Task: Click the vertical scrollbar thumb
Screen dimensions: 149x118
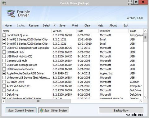Action: click(145, 38)
